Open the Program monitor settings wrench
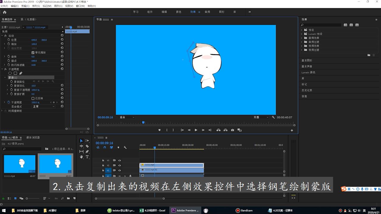This screenshot has width=381, height=214. (273, 117)
